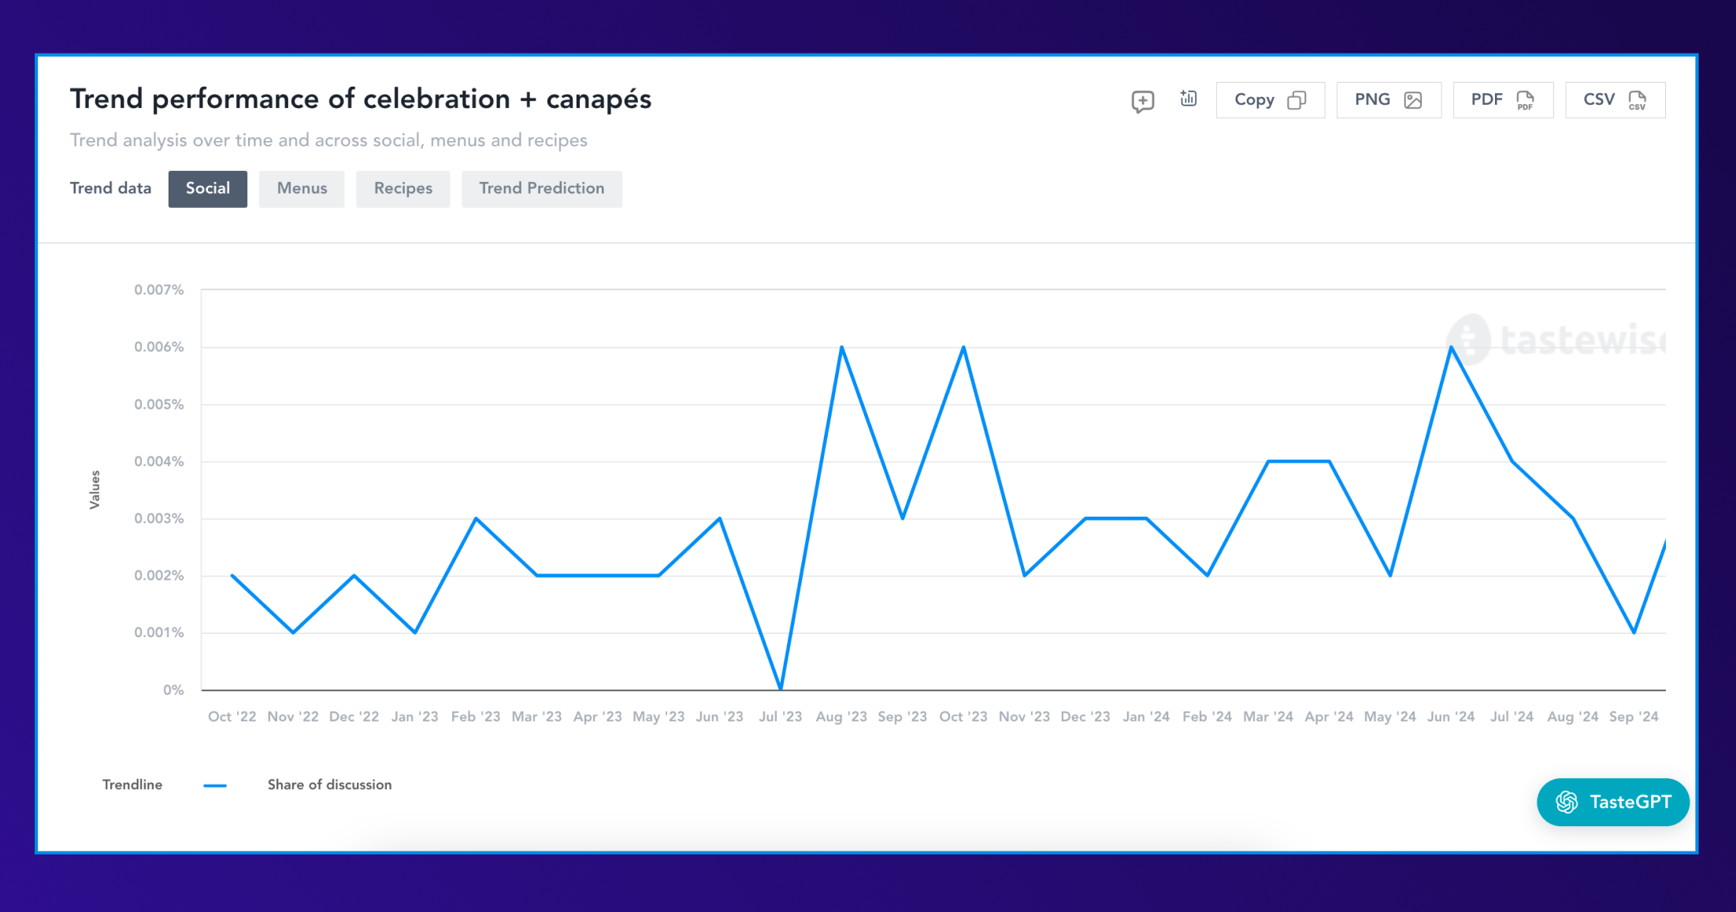1736x912 pixels.
Task: Select the Menus tab
Action: point(301,187)
